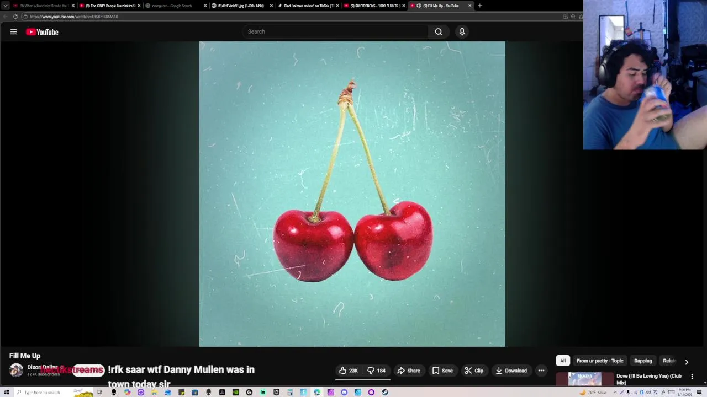Save the video to a playlist

(x=442, y=371)
